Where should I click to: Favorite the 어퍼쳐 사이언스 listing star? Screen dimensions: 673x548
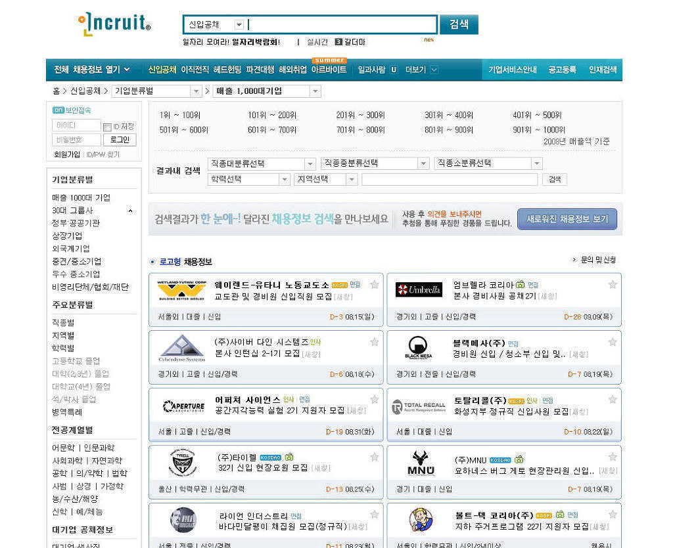(x=375, y=399)
